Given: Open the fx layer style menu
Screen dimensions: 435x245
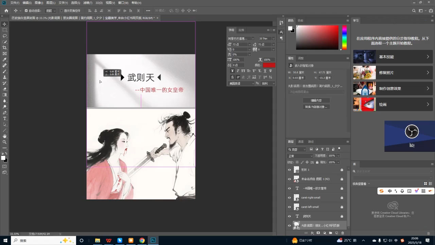Looking at the screenshot, I should point(312,233).
